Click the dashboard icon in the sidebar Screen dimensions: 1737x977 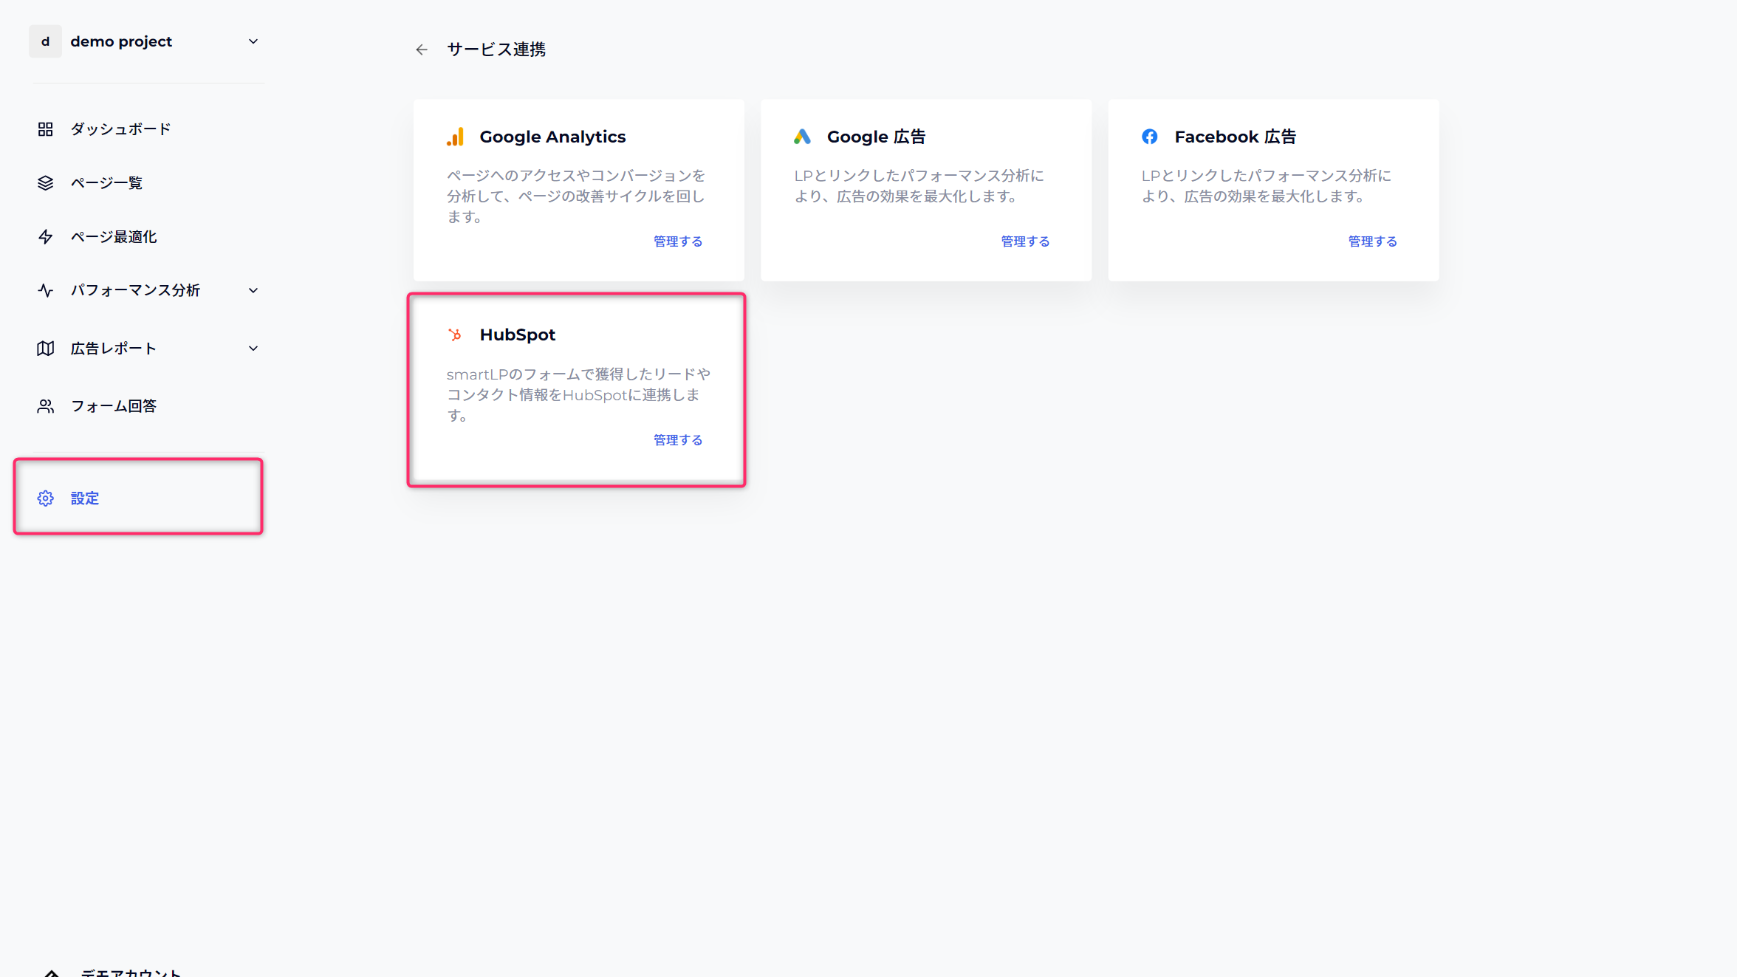point(45,128)
